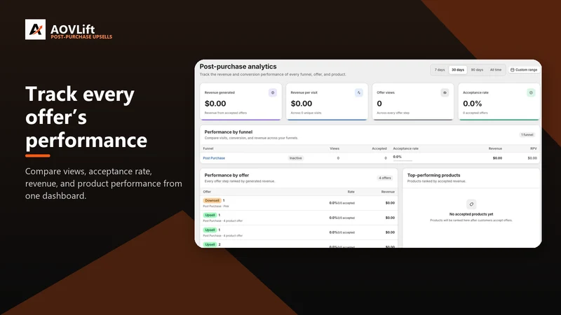Select the 30 days range tab
The image size is (561, 315).
(458, 70)
